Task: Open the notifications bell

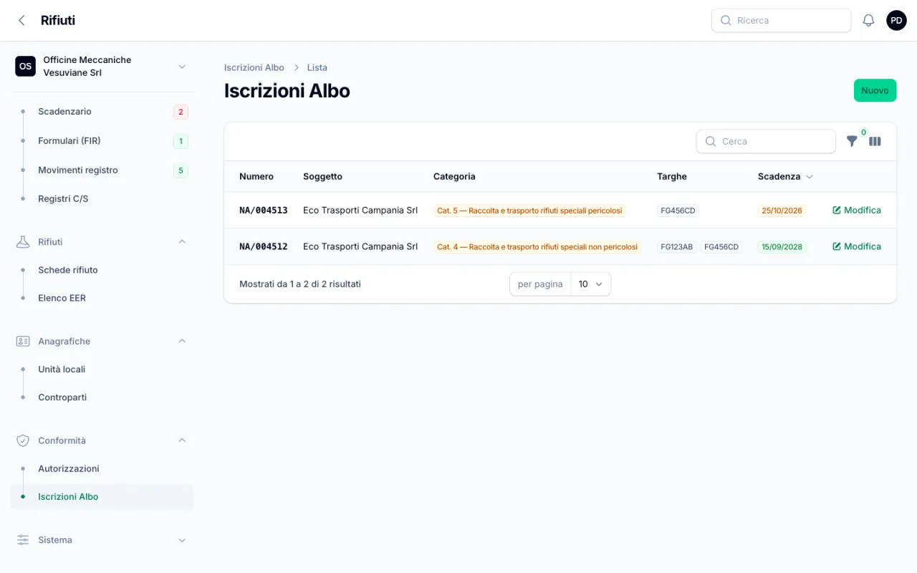Action: pyautogui.click(x=868, y=21)
